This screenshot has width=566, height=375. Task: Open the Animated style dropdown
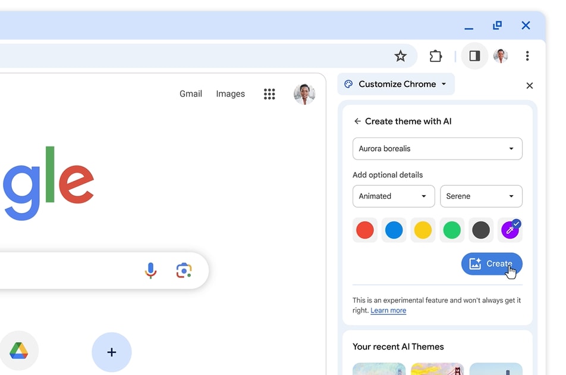coord(394,196)
